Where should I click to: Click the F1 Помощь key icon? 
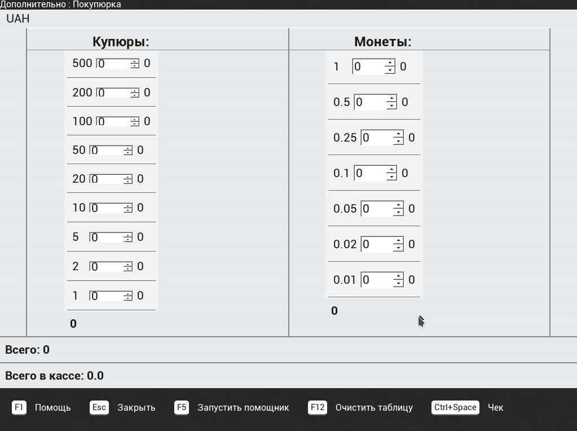[19, 407]
